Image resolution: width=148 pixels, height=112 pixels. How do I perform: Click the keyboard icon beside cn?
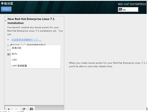(120, 9)
